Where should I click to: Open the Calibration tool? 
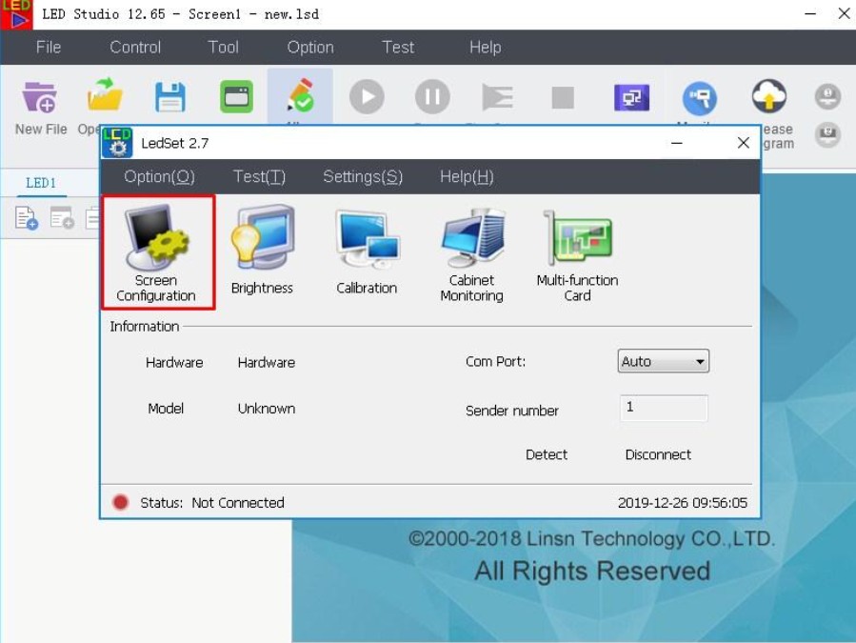[367, 251]
